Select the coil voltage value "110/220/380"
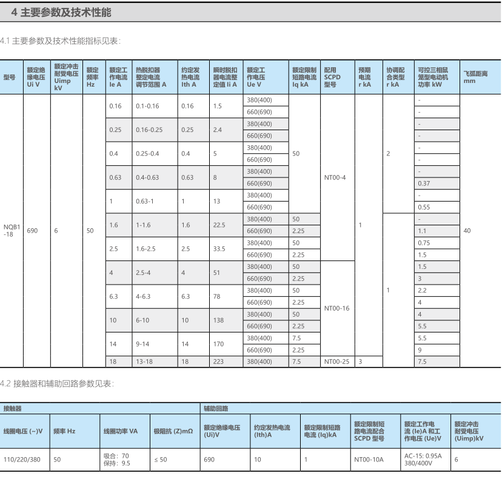The width and height of the screenshot is (502, 479). (x=22, y=460)
